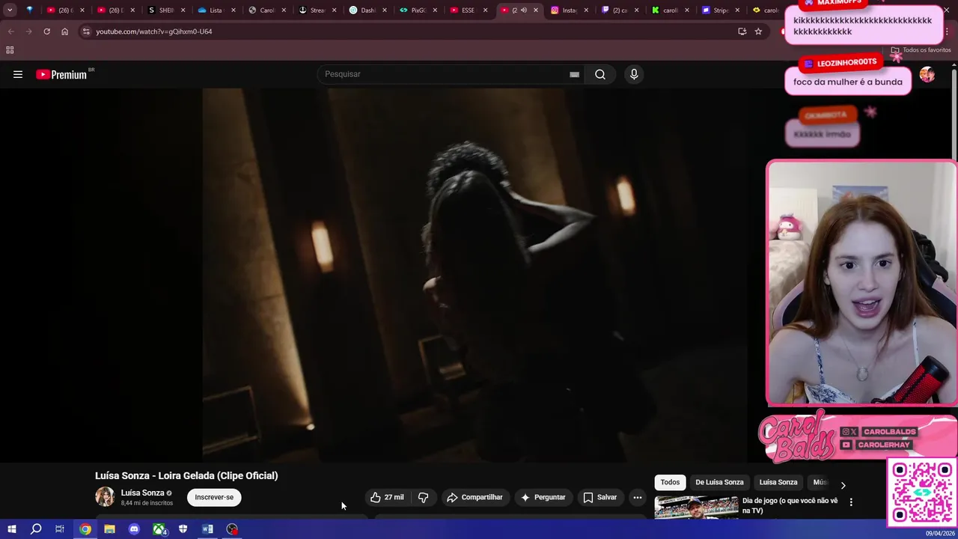
Task: Switch to the PixGG browser tab
Action: click(x=418, y=10)
